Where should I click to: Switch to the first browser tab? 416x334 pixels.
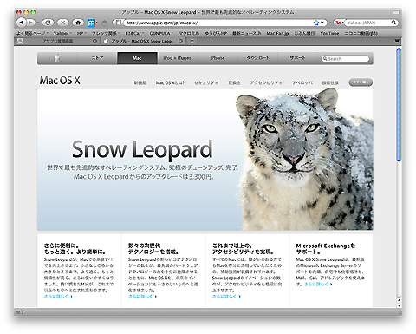click(x=57, y=41)
